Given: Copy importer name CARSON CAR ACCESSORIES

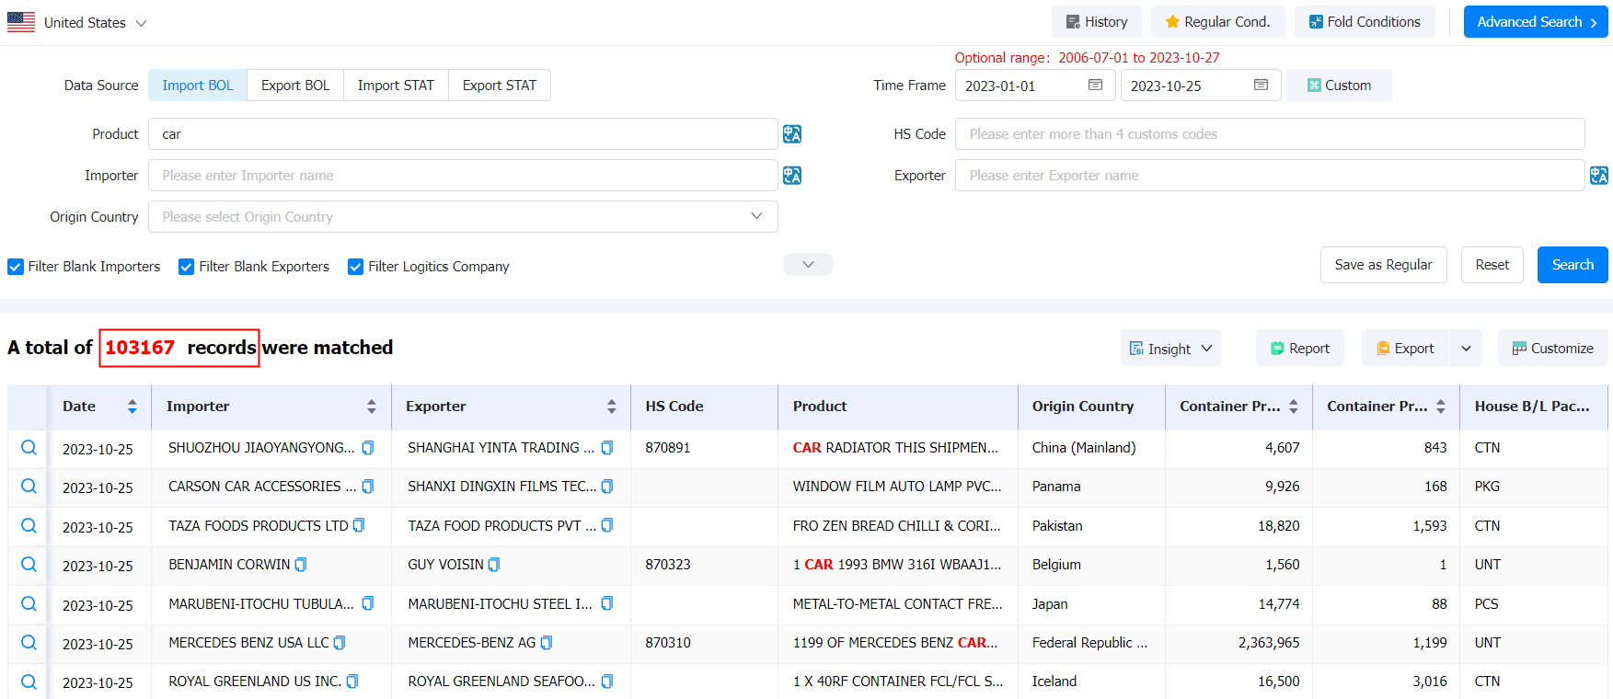Looking at the screenshot, I should coord(368,487).
